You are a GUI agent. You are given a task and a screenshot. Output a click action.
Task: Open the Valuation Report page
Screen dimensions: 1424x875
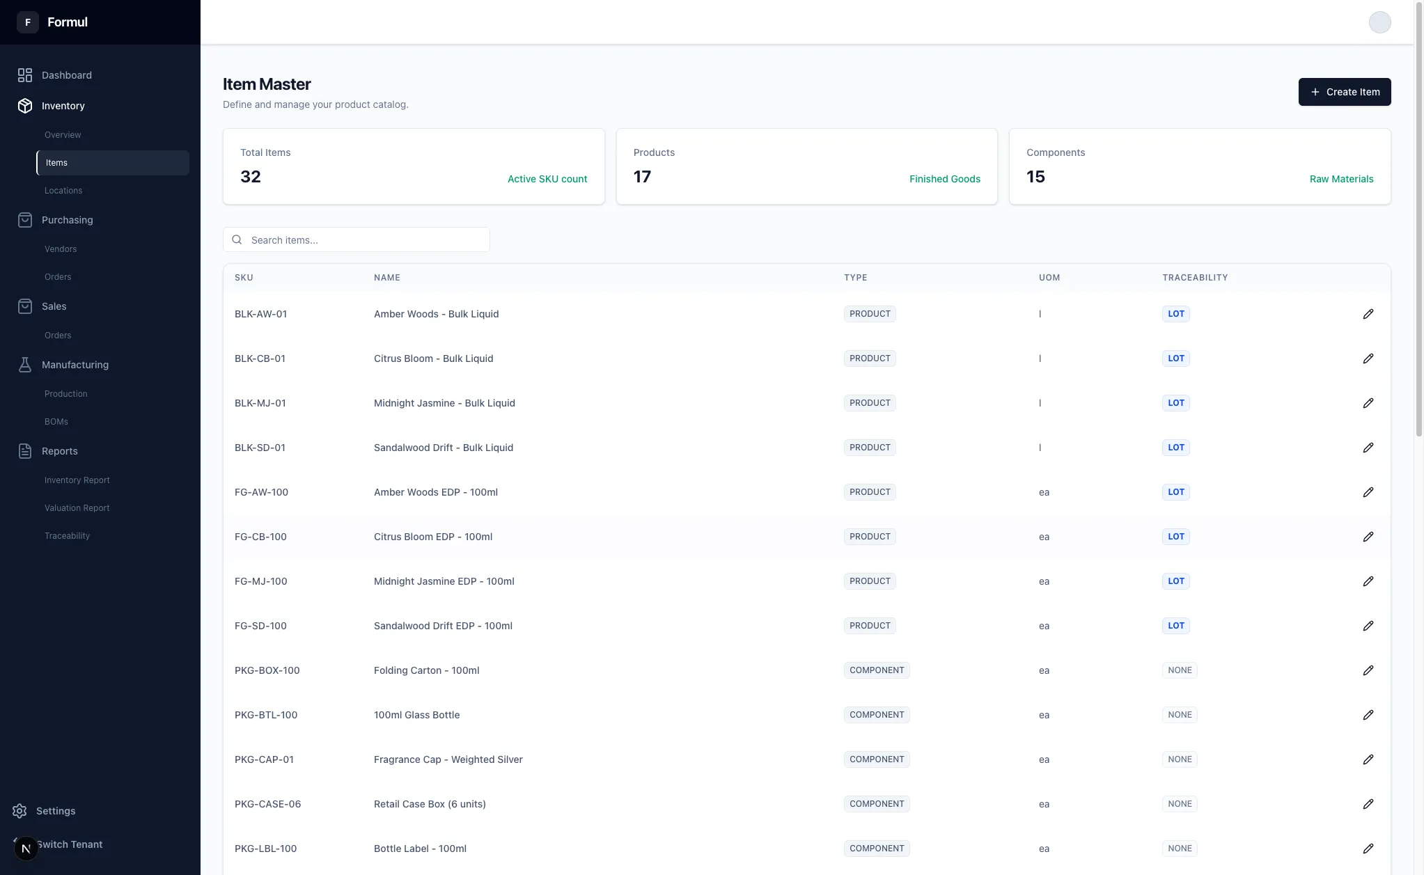(x=77, y=508)
